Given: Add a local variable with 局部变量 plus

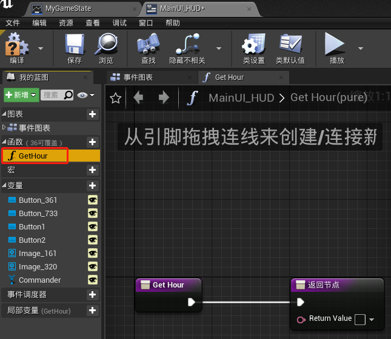Looking at the screenshot, I should 92,311.
